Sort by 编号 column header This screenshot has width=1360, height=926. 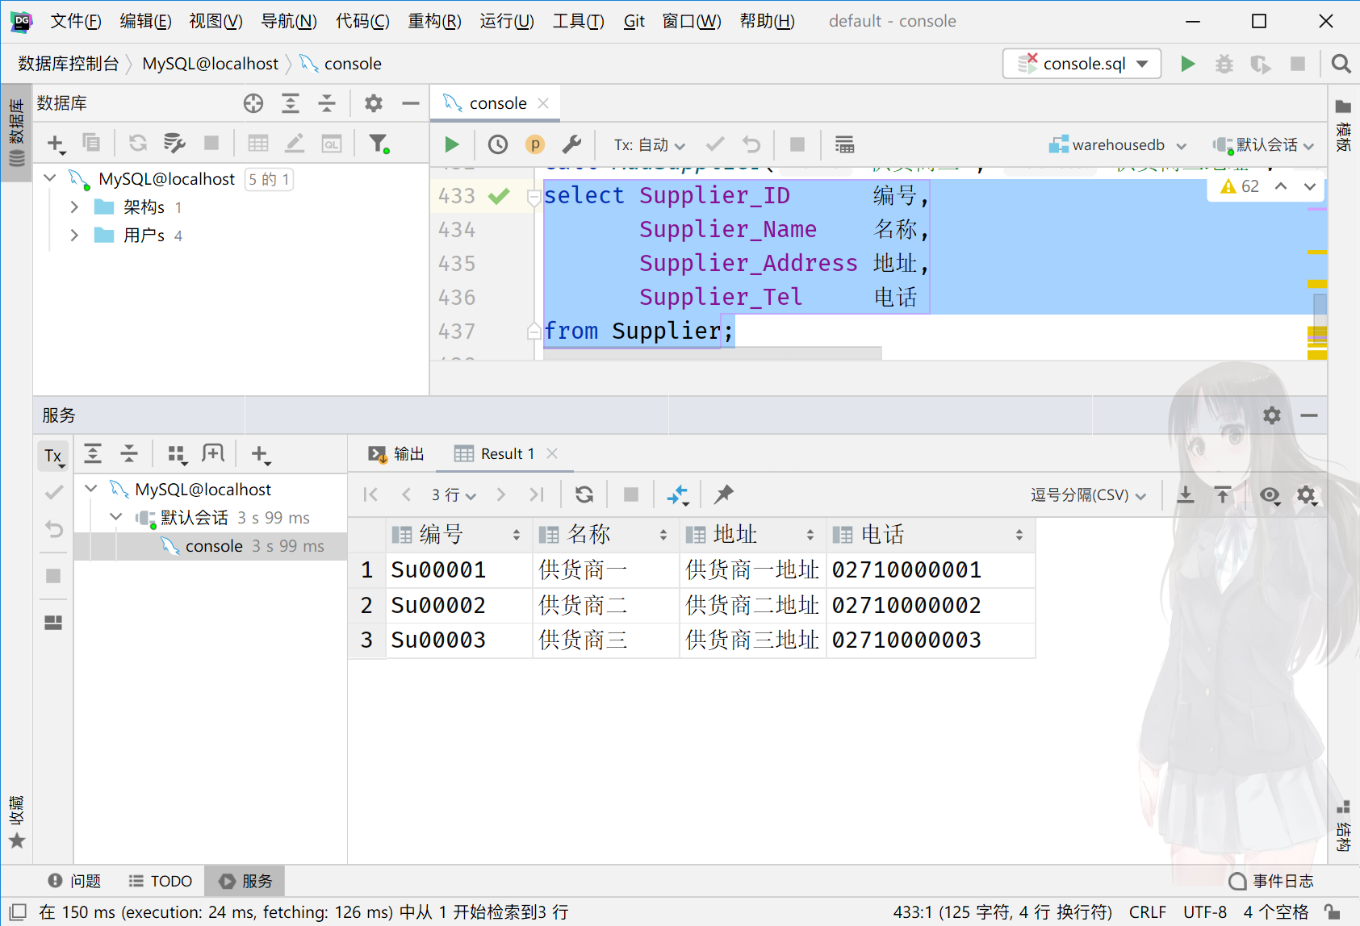[x=458, y=534]
